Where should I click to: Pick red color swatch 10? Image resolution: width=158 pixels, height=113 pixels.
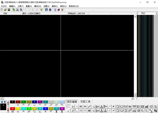click(13, 109)
